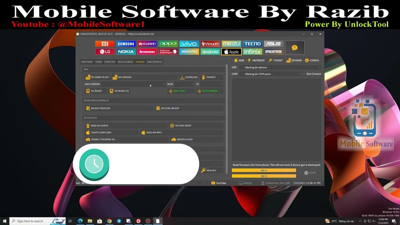The width and height of the screenshot is (400, 225).
Task: Click the DEBUG status bar item
Action: coord(245,183)
